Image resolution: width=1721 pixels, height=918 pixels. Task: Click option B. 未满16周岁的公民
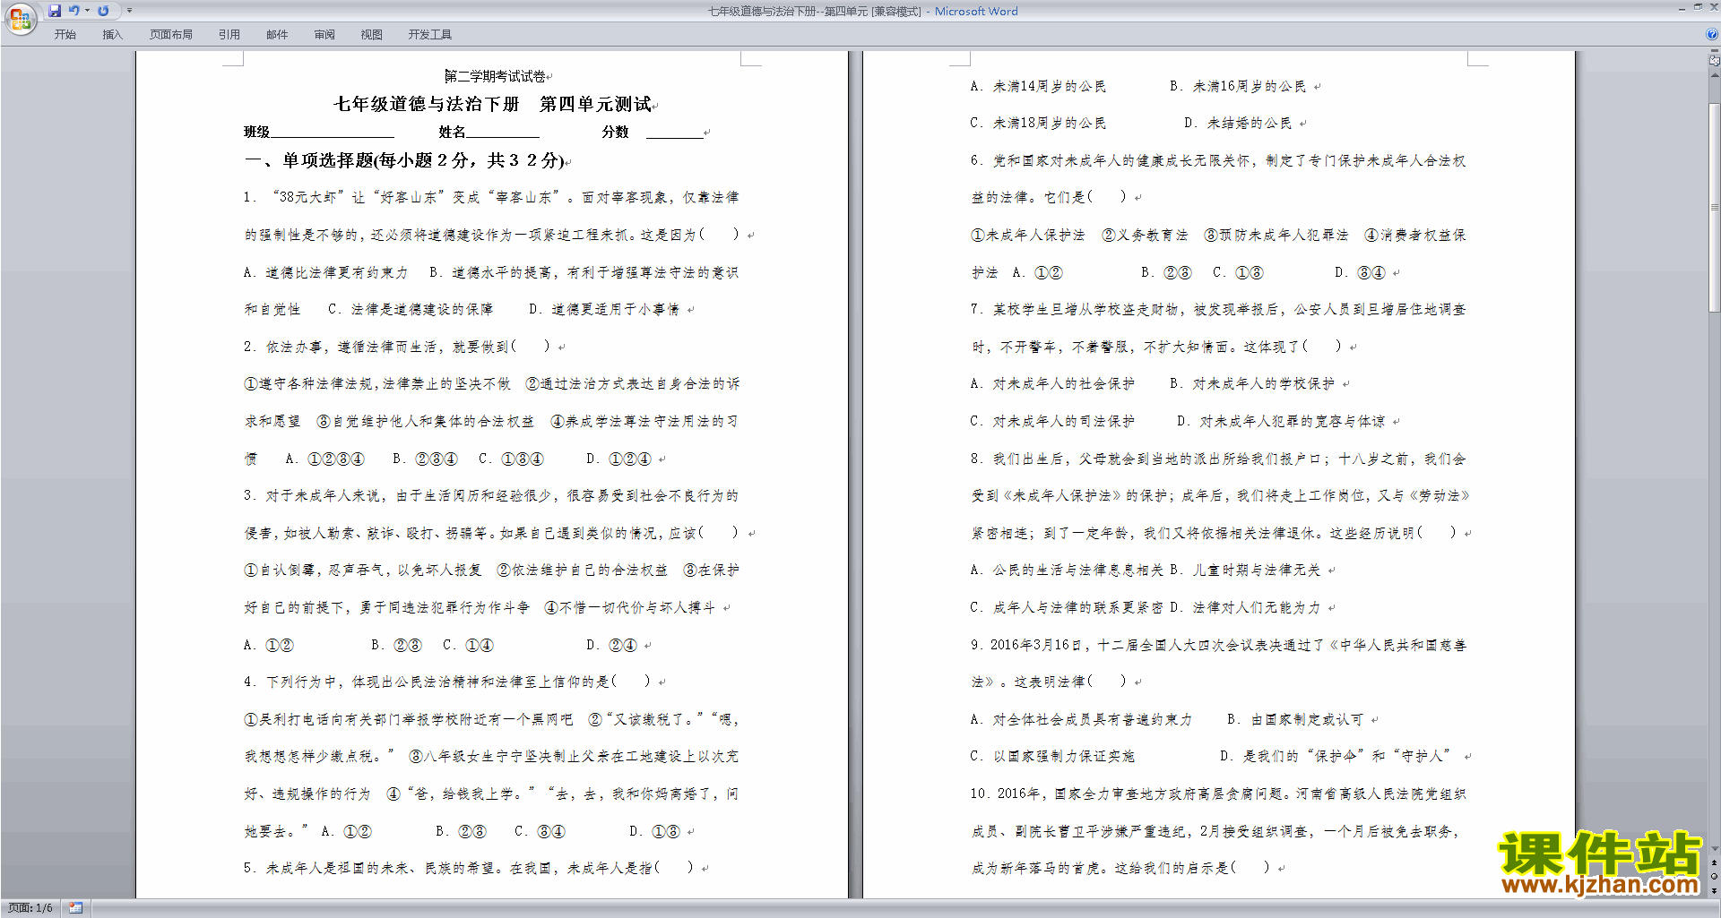click(x=1237, y=86)
